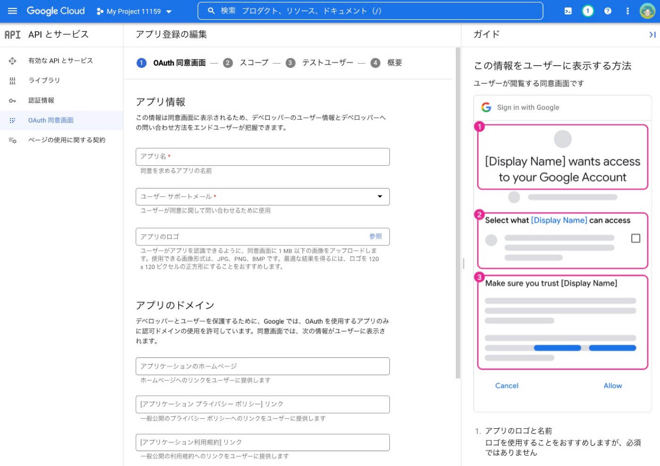The image size is (660, 466).
Task: Collapse the ガイド panel with the chevron
Action: [652, 34]
